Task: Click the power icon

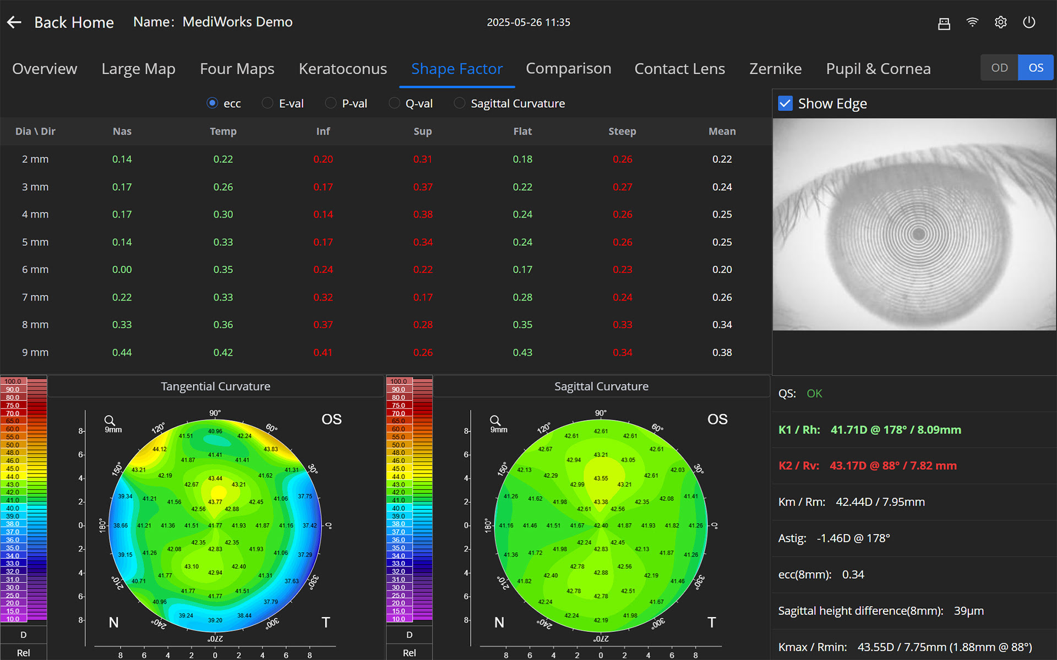Action: [x=1029, y=22]
